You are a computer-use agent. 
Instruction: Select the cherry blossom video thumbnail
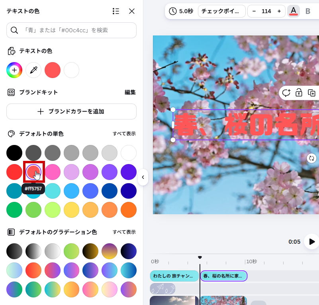(x=223, y=301)
